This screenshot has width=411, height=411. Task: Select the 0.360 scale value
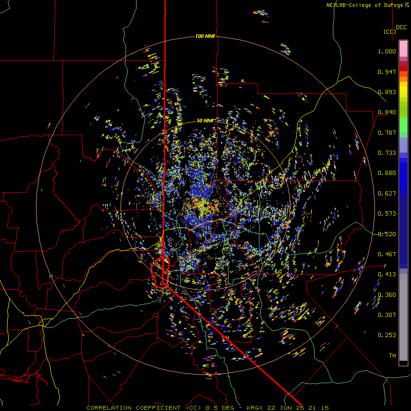pos(387,295)
